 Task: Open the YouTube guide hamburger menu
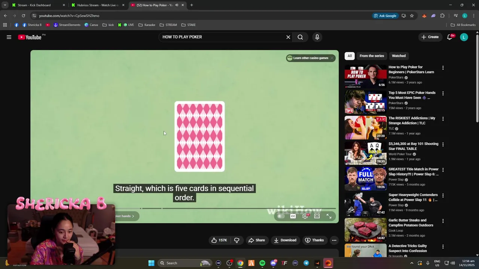point(9,37)
